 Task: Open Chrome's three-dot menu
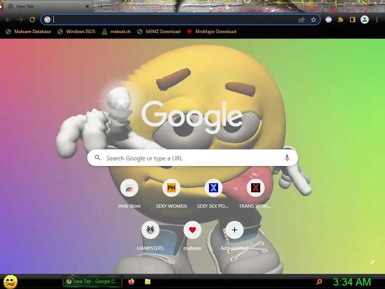click(377, 20)
